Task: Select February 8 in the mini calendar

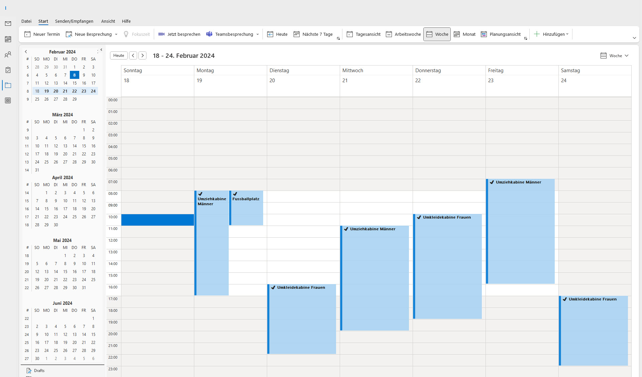Action: [x=75, y=75]
